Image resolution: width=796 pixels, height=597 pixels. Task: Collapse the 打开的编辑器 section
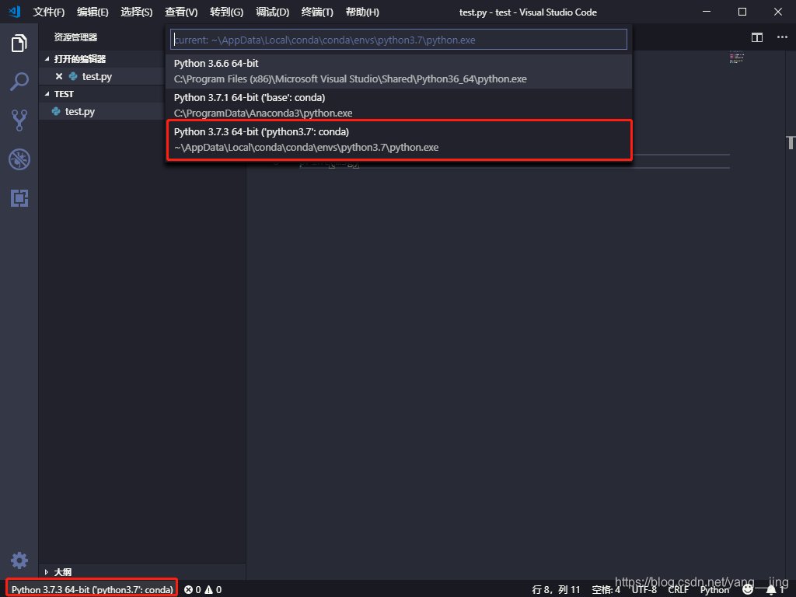(47, 59)
